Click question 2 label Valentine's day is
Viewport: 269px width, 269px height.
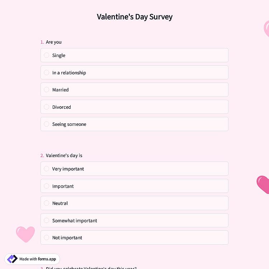[64, 155]
